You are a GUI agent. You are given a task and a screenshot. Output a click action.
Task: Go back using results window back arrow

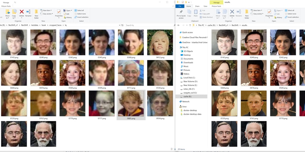(178, 25)
